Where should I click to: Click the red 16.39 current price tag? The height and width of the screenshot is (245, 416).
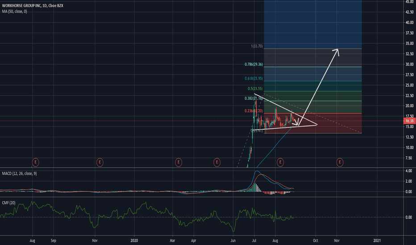pos(409,121)
